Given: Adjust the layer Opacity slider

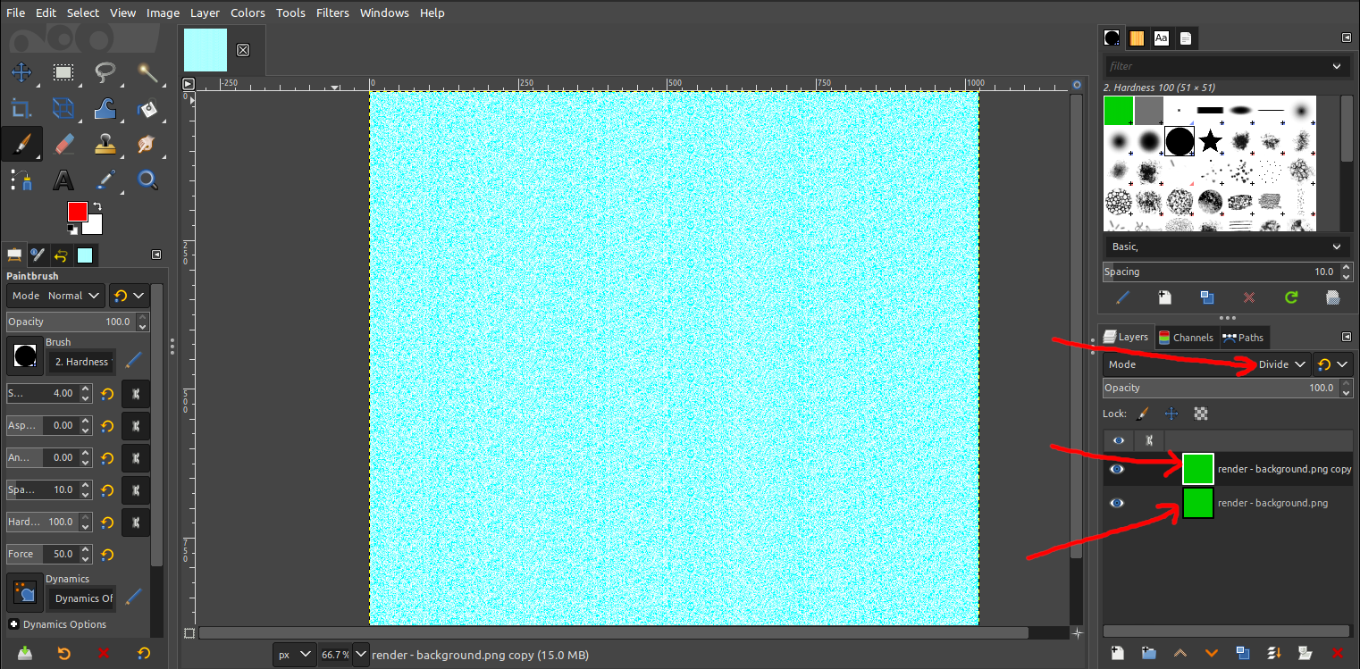Looking at the screenshot, I should pos(1220,388).
